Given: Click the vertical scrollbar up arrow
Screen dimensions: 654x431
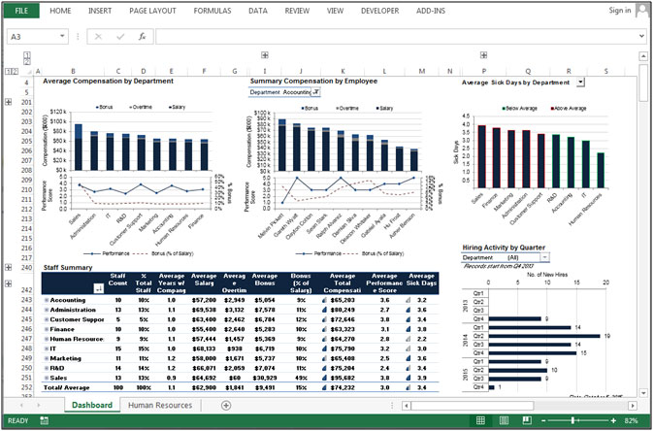Looking at the screenshot, I should pos(643,56).
